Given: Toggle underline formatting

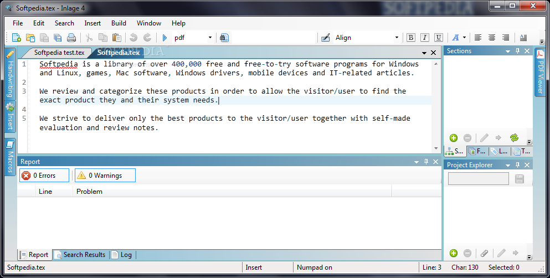Looking at the screenshot, I should (439, 38).
